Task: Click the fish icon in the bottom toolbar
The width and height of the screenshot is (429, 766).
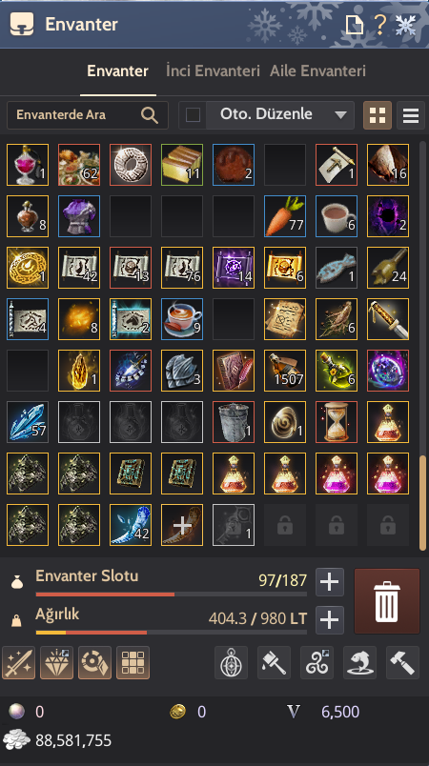Action: point(359,662)
